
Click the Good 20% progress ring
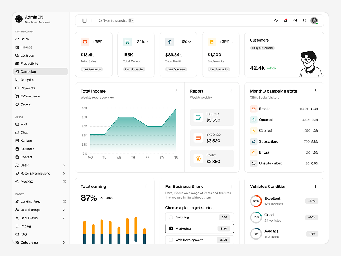coord(256,217)
